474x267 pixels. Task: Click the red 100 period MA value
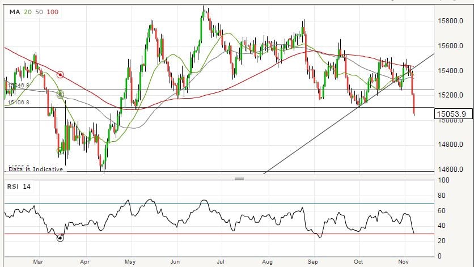click(x=52, y=12)
